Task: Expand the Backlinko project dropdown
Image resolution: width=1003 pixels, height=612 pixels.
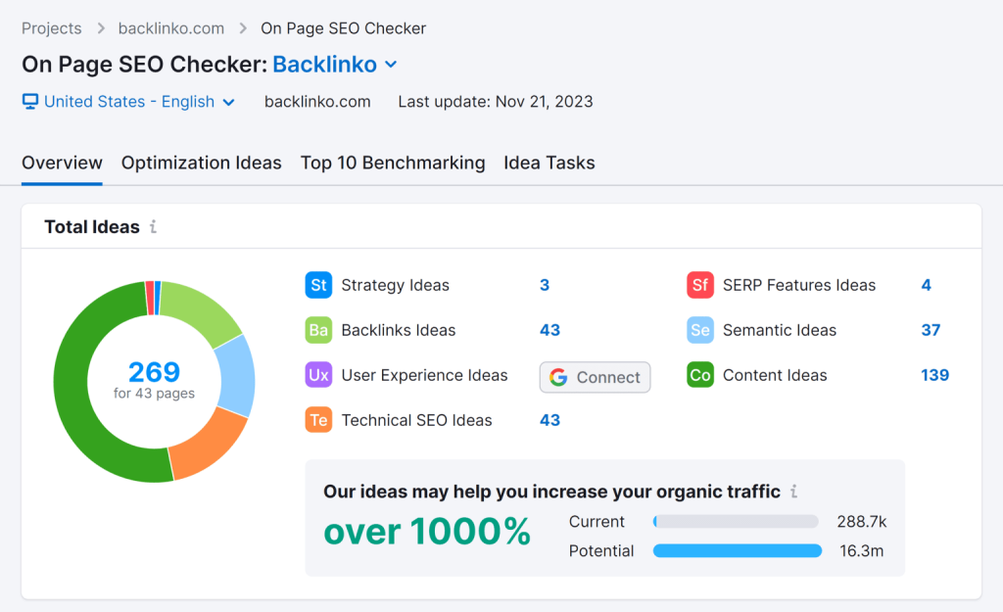Action: coord(391,65)
